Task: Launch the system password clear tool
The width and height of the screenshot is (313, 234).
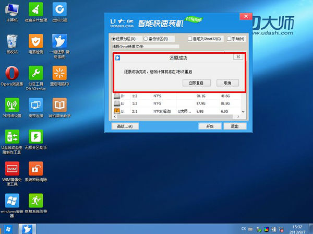Action: [x=36, y=171]
